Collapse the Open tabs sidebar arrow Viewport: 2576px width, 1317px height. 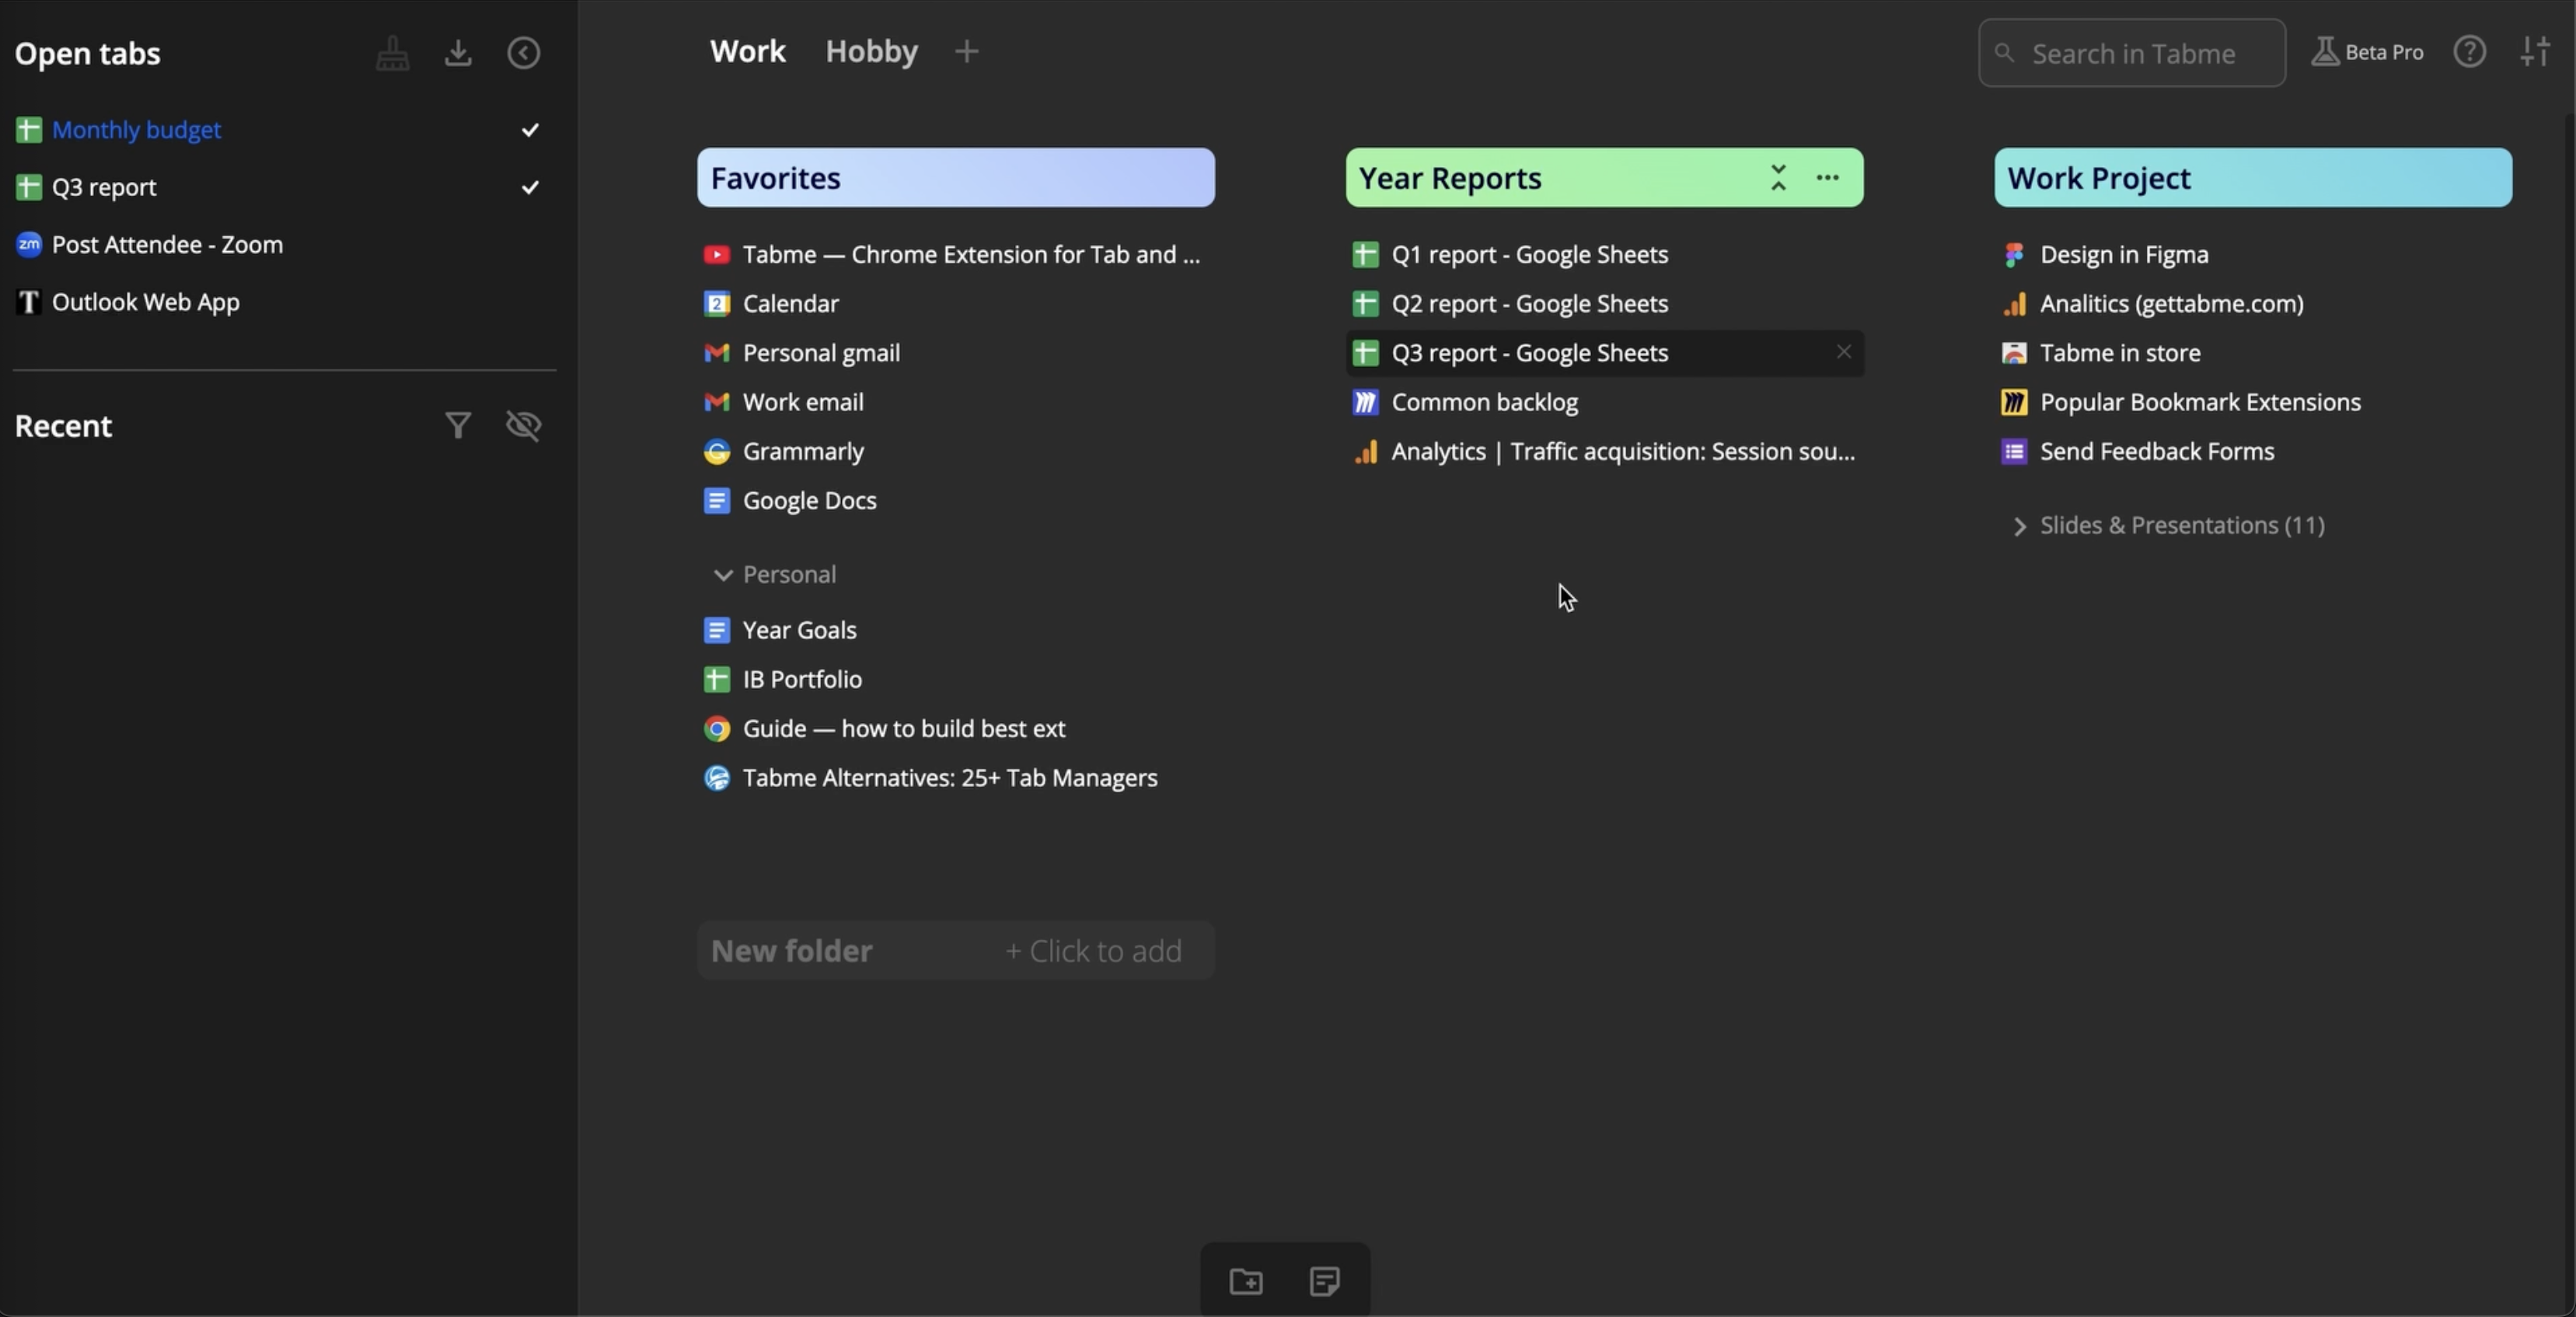[524, 53]
